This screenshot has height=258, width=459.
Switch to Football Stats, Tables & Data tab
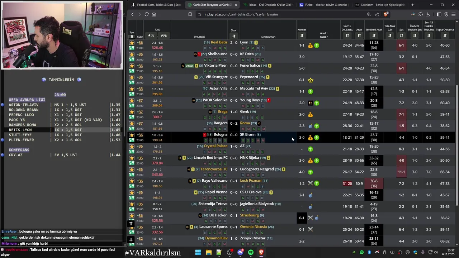156,5
